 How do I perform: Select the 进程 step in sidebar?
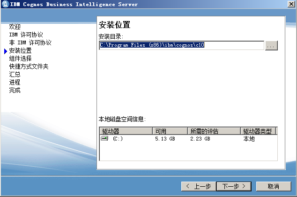[x=15, y=82]
